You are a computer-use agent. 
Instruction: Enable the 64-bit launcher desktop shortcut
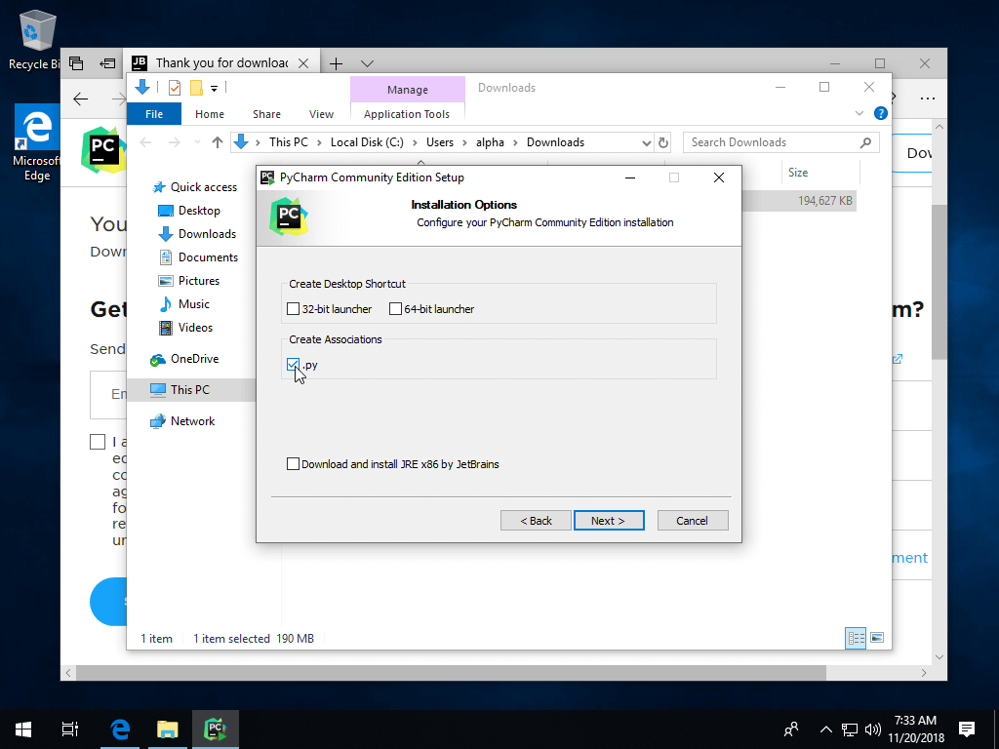click(x=395, y=309)
